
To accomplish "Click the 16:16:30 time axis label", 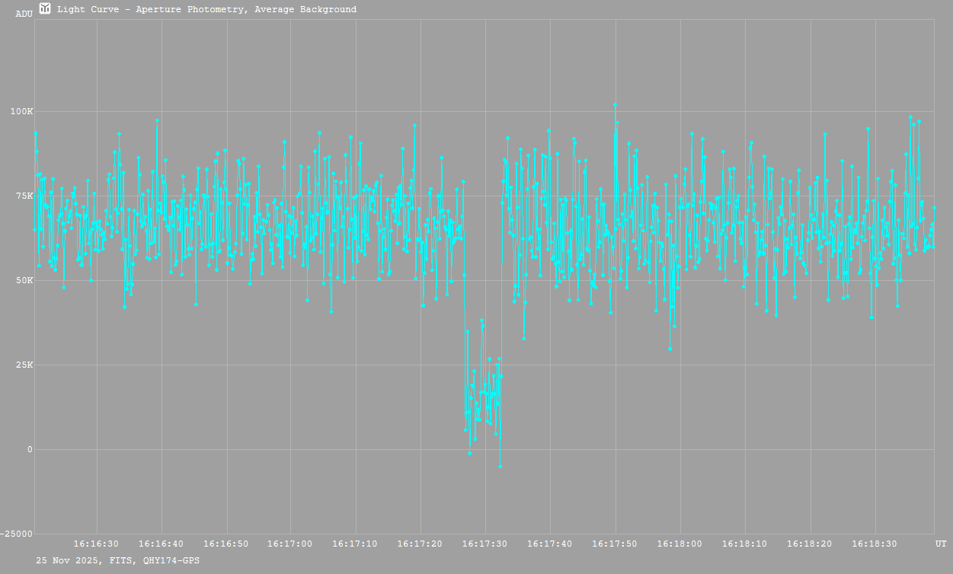I will pyautogui.click(x=96, y=544).
